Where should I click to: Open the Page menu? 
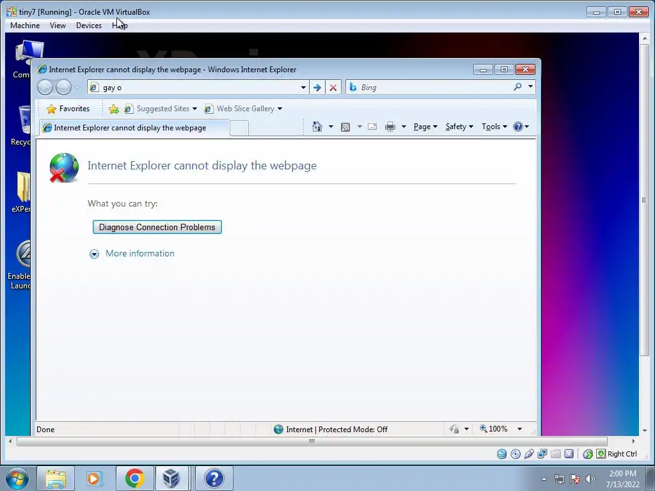pos(425,127)
